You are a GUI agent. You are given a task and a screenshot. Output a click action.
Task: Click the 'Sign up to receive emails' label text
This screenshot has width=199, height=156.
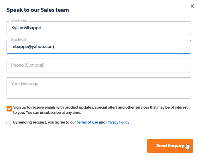(100, 110)
